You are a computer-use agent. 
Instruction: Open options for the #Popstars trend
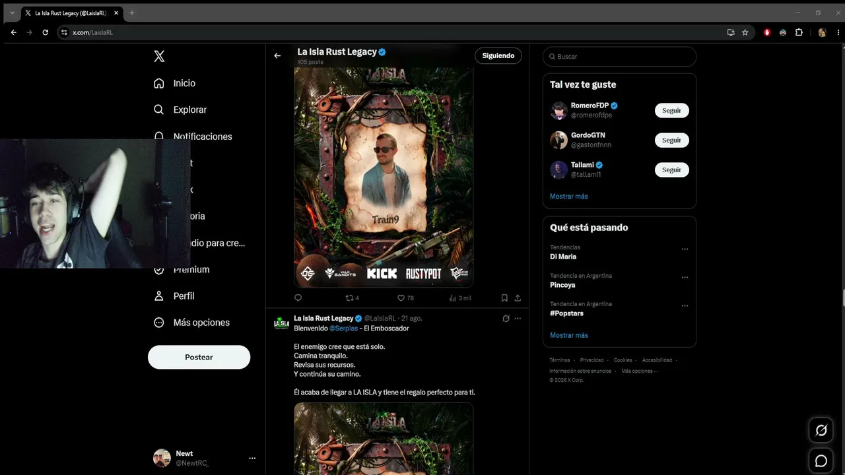coord(685,306)
